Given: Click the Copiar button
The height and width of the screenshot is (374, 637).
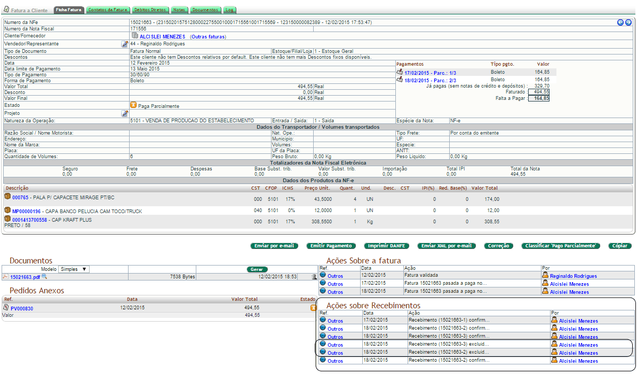Looking at the screenshot, I should pyautogui.click(x=620, y=246).
